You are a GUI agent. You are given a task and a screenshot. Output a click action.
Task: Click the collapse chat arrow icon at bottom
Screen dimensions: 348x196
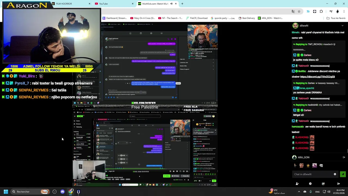338,184
